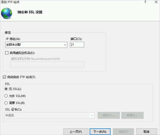Viewport: 160px width, 135px height.
Task: Click the Next step button
Action: pyautogui.click(x=100, y=132)
